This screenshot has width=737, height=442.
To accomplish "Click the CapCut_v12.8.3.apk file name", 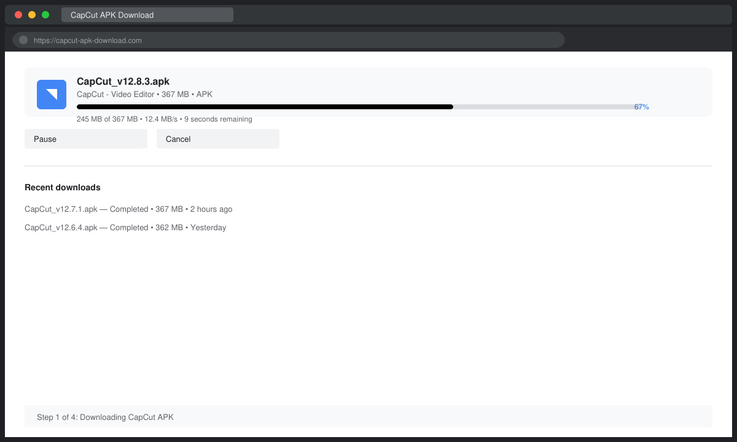I will click(x=123, y=81).
